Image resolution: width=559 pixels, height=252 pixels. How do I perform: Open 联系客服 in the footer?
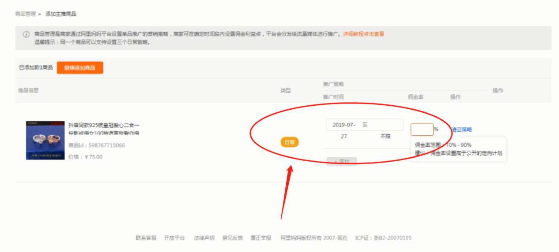pyautogui.click(x=146, y=238)
